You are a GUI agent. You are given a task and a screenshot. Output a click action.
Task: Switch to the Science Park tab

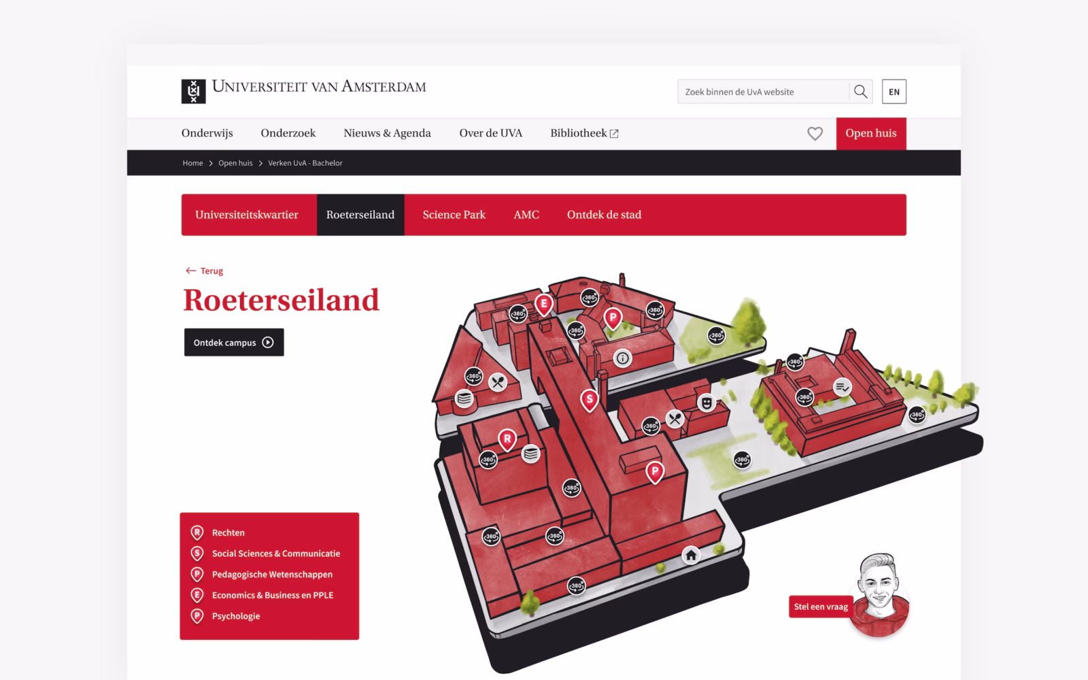[x=454, y=215]
